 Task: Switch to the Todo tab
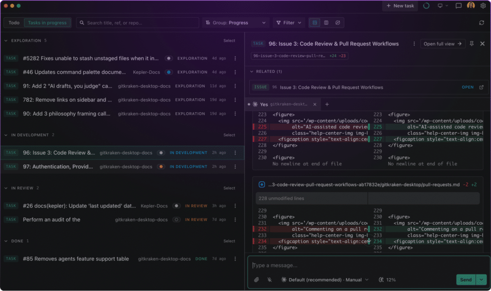coord(14,23)
